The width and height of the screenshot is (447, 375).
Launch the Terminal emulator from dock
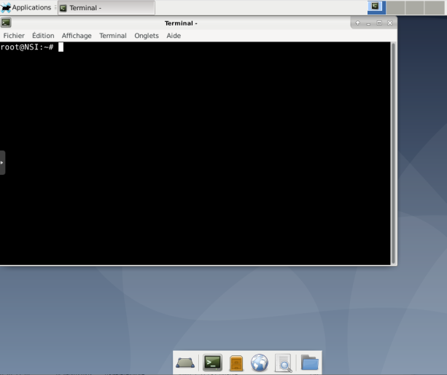(x=213, y=363)
